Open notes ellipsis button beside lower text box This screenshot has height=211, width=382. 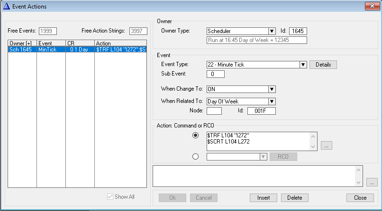(x=372, y=182)
